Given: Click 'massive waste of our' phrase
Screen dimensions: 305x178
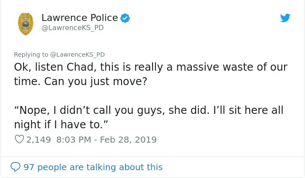Looking at the screenshot, I should (232, 67).
